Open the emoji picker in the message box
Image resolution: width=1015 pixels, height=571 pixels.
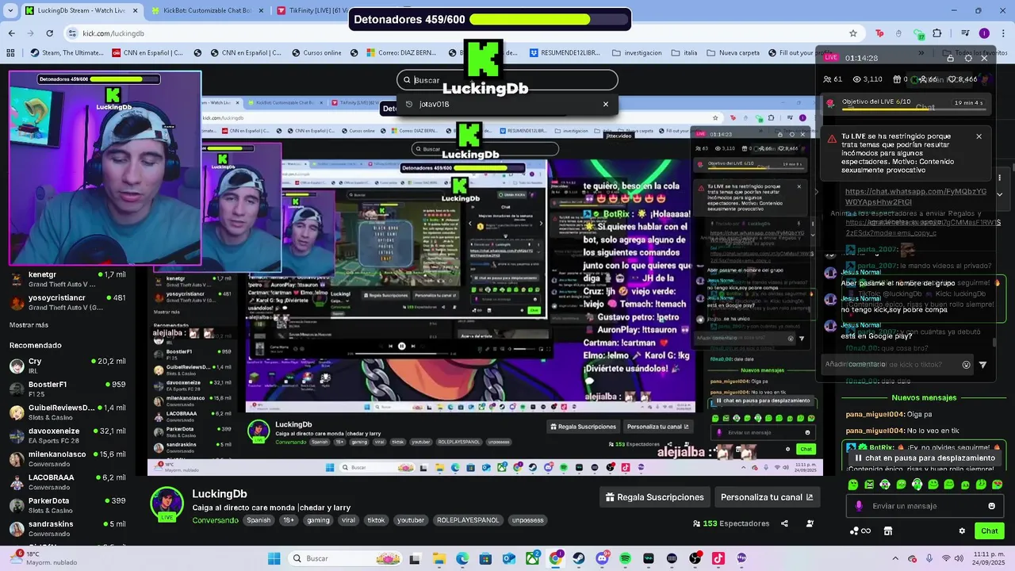click(x=991, y=506)
